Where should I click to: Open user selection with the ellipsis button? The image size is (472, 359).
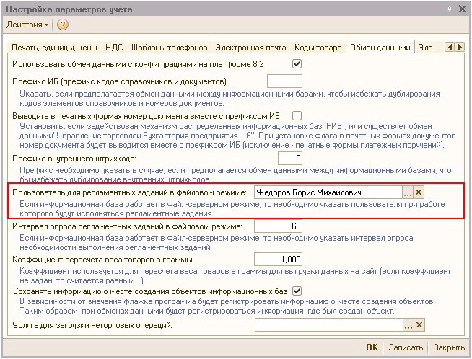(407, 193)
